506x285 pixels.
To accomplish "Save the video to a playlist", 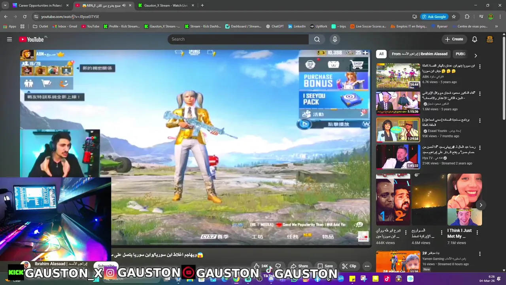I will click(325, 266).
